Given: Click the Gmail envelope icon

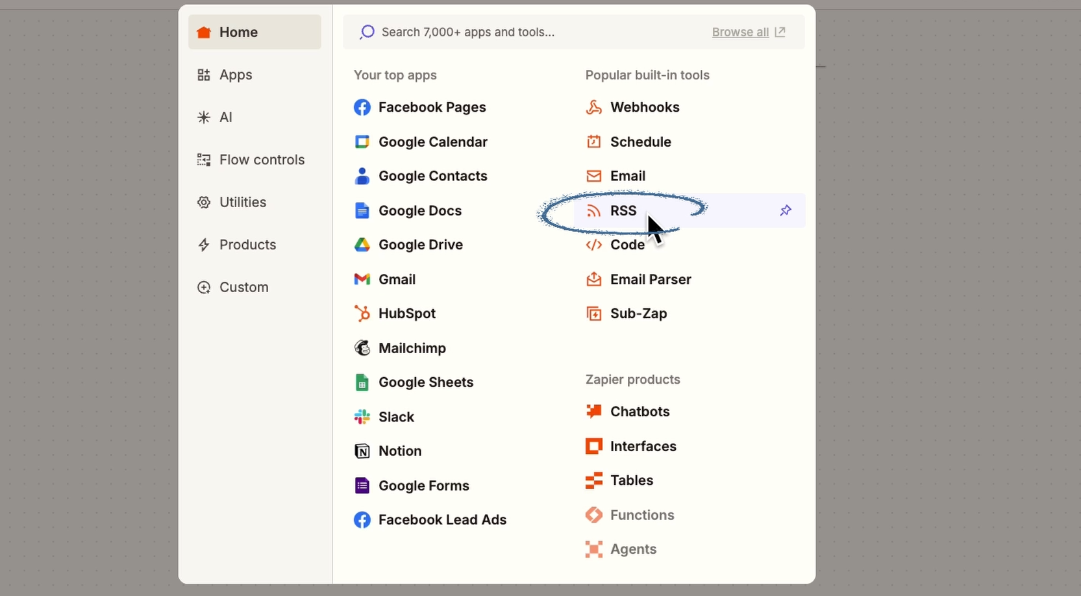Looking at the screenshot, I should [362, 279].
